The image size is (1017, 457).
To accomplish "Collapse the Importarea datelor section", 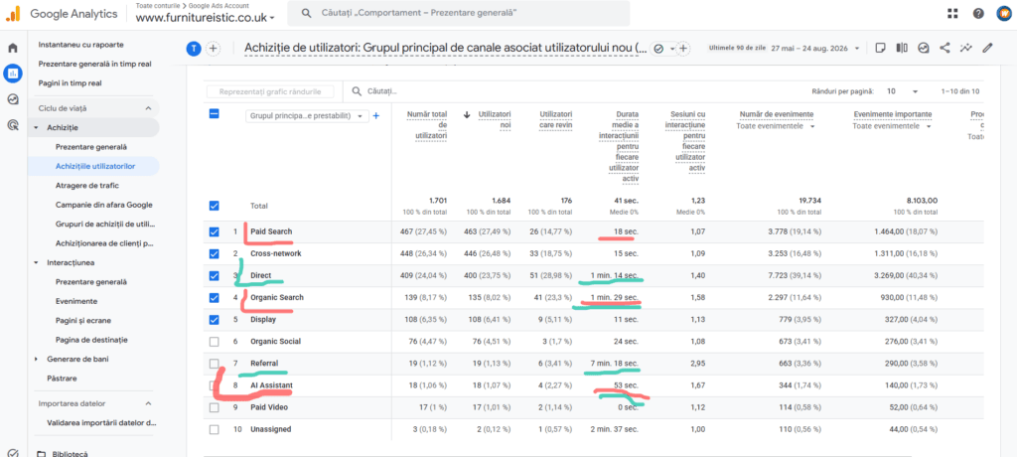I will [x=148, y=403].
